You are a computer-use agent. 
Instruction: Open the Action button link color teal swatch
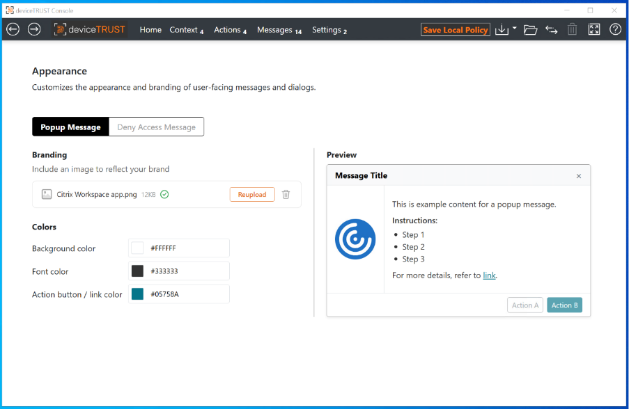(137, 294)
